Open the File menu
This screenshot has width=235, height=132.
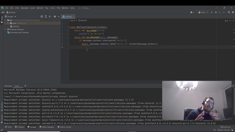pyautogui.click(x=7, y=8)
